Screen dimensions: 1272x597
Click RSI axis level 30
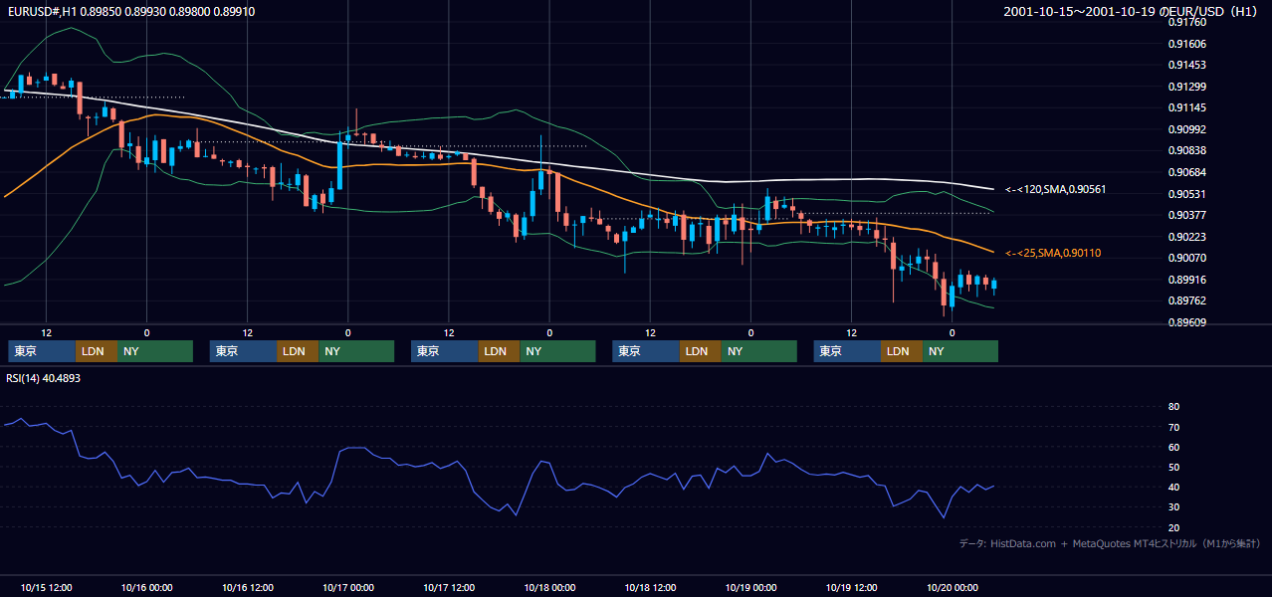tap(1173, 506)
